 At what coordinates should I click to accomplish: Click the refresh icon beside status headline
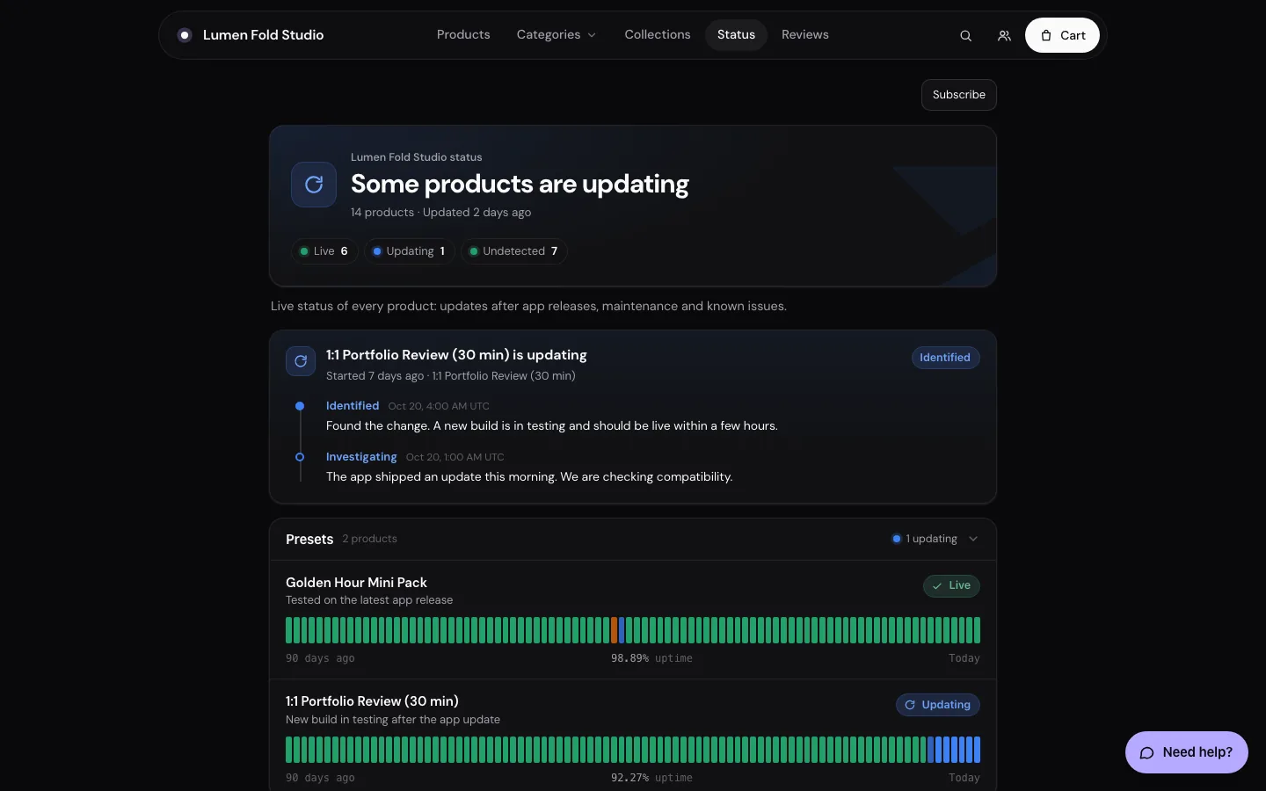pos(314,185)
